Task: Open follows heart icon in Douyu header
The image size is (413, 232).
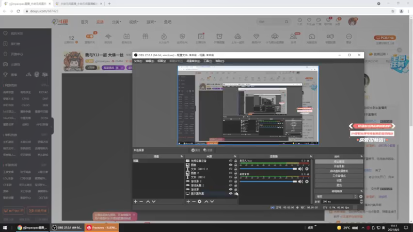Action: click(x=309, y=21)
